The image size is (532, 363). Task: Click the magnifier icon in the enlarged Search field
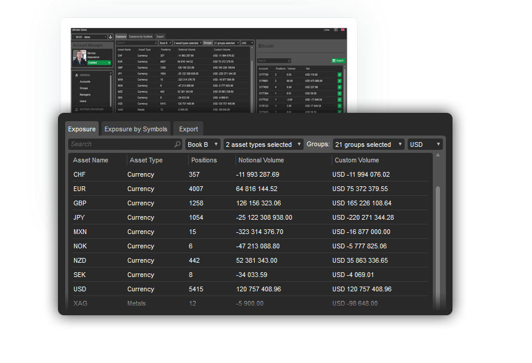tap(177, 144)
